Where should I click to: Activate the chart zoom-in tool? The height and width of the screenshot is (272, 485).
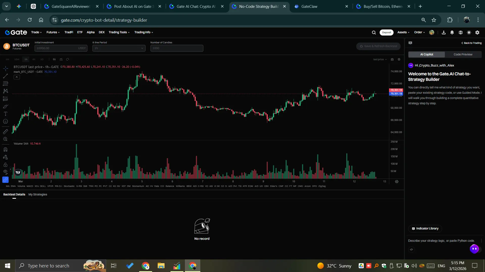pos(5,139)
